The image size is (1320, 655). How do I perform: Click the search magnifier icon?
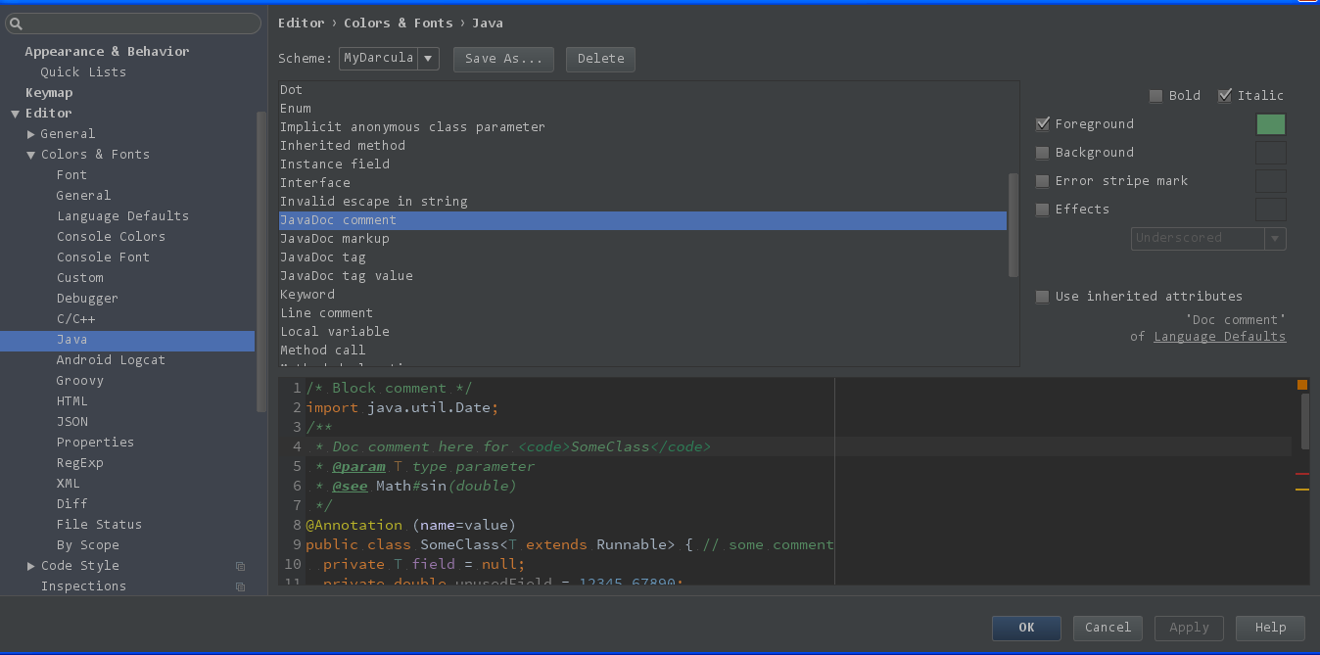tap(16, 23)
